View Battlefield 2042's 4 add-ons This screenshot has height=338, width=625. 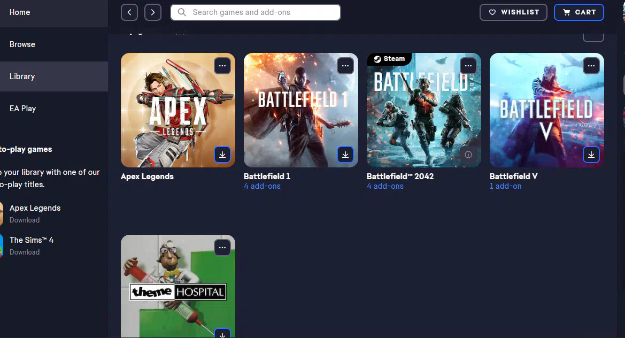pyautogui.click(x=385, y=186)
